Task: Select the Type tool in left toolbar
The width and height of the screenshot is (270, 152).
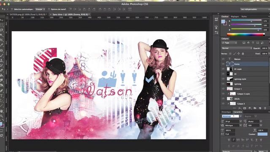Action: [2, 96]
